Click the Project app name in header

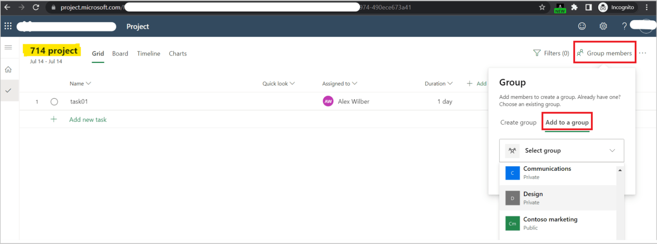137,26
